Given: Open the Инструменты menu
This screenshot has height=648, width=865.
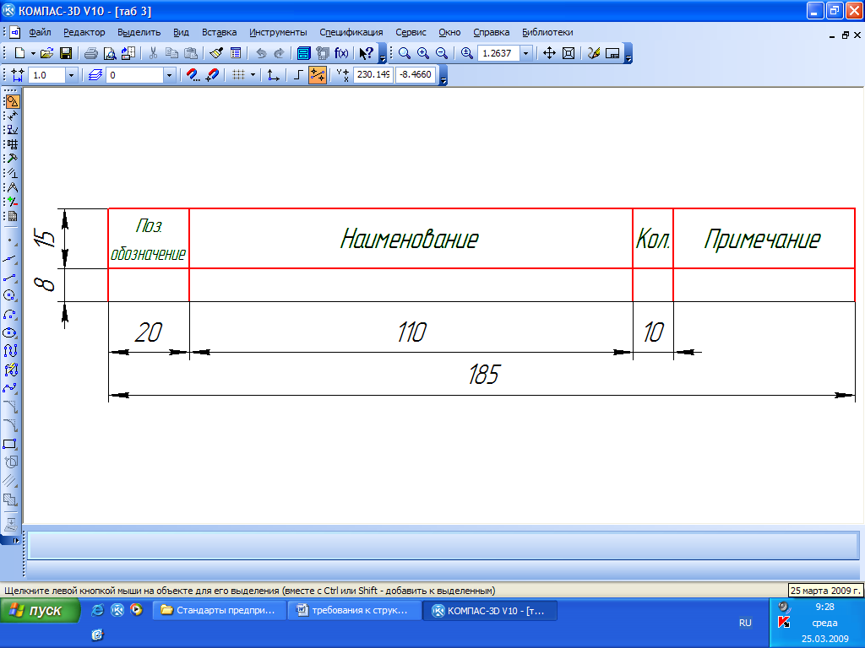Looking at the screenshot, I should tap(278, 32).
